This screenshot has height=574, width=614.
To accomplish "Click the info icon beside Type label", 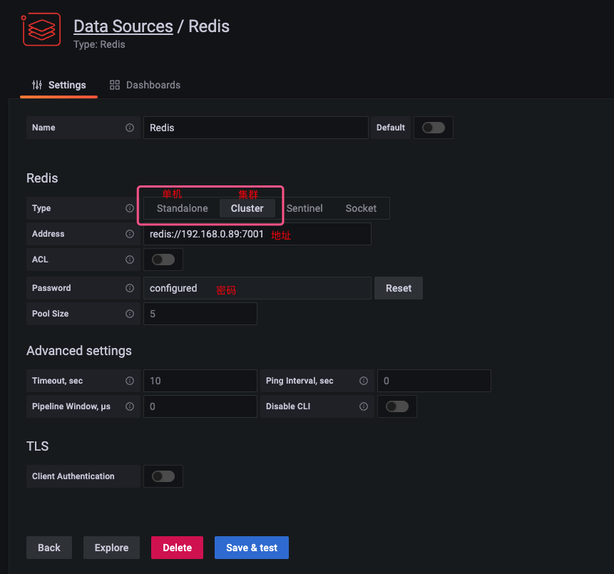I will (x=130, y=208).
